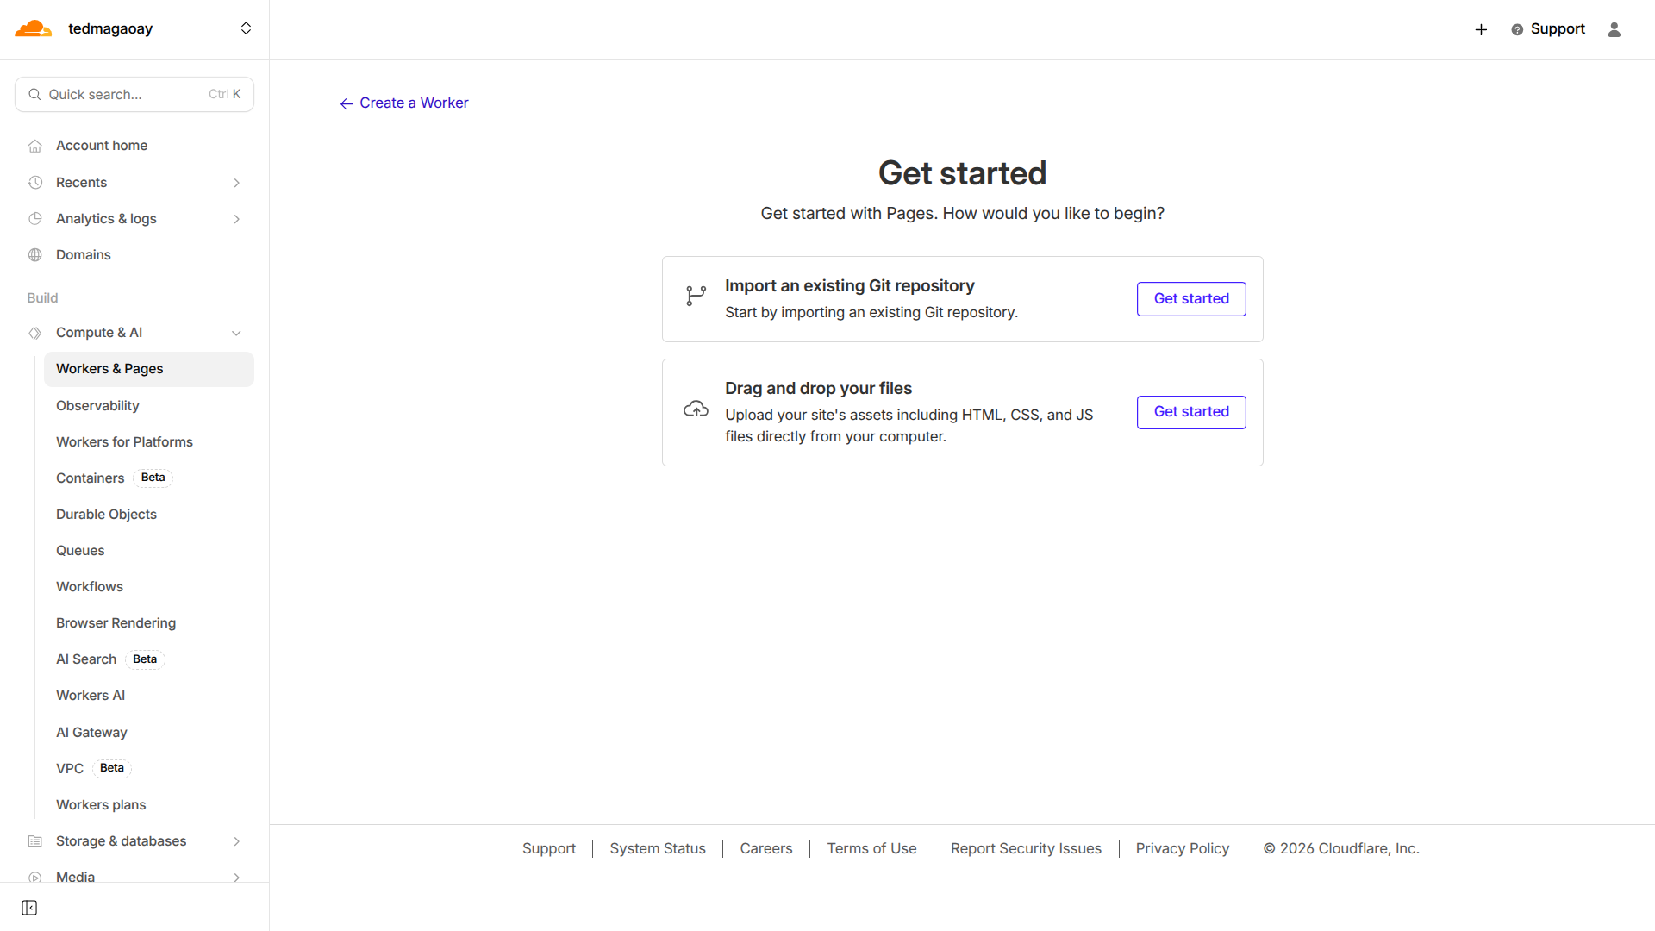This screenshot has width=1655, height=931.
Task: Get started importing a Git repository
Action: pyautogui.click(x=1190, y=299)
